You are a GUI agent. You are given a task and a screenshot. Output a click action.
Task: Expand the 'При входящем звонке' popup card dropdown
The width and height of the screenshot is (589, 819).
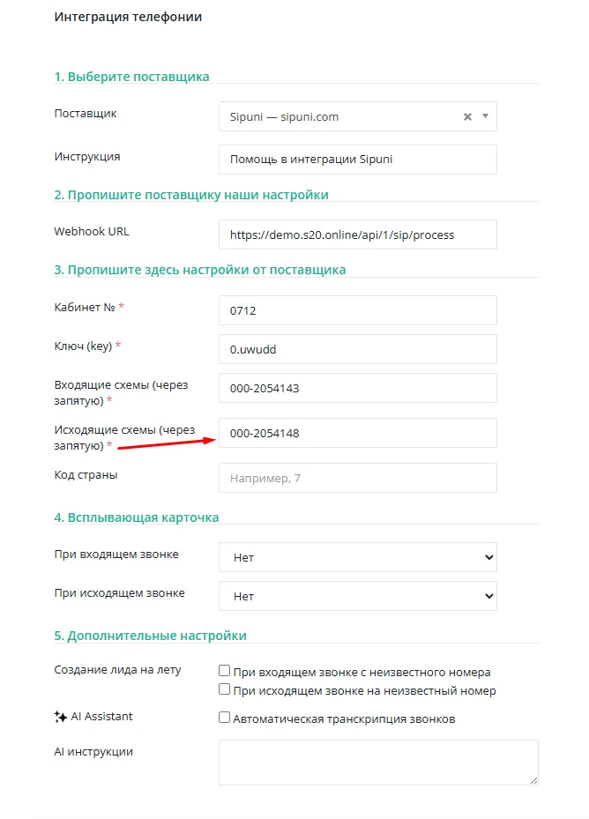coord(357,557)
